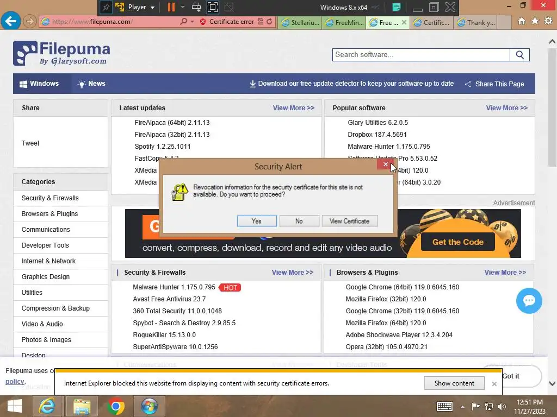Click Spotify 1.2.25.1011 entry
Viewport: 557px width, 417px height.
point(162,147)
